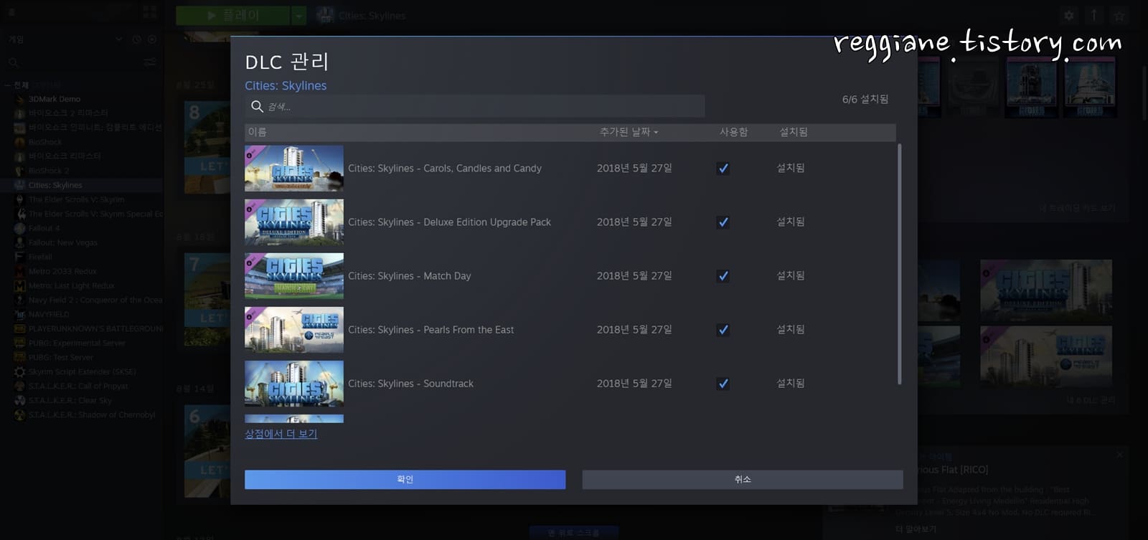1148x540 pixels.
Task: Select S.T.A.L.K.E.R.: Clear Sky entry
Action: [70, 400]
